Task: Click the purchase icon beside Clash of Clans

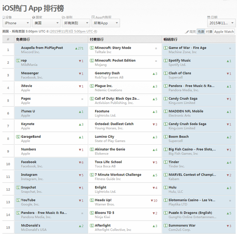Action: click(x=166, y=73)
